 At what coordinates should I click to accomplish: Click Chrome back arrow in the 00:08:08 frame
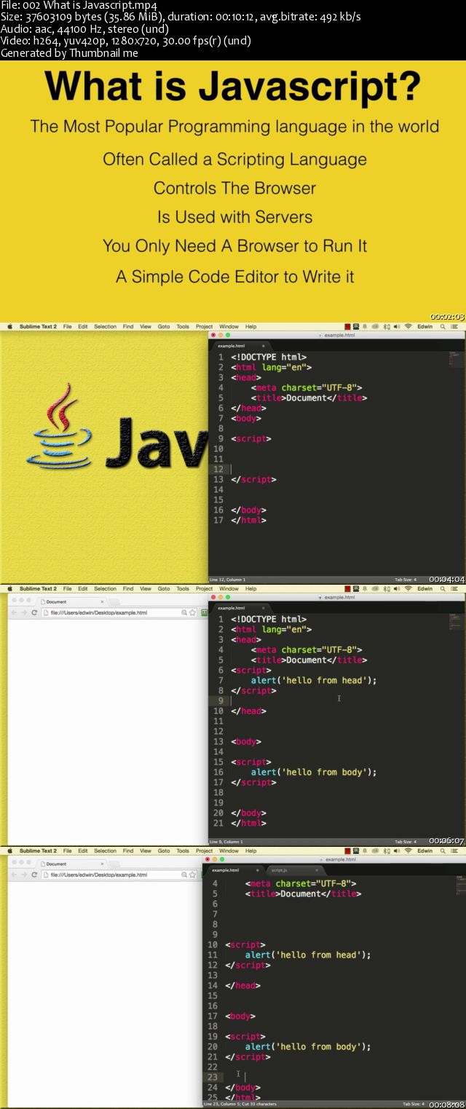click(14, 875)
